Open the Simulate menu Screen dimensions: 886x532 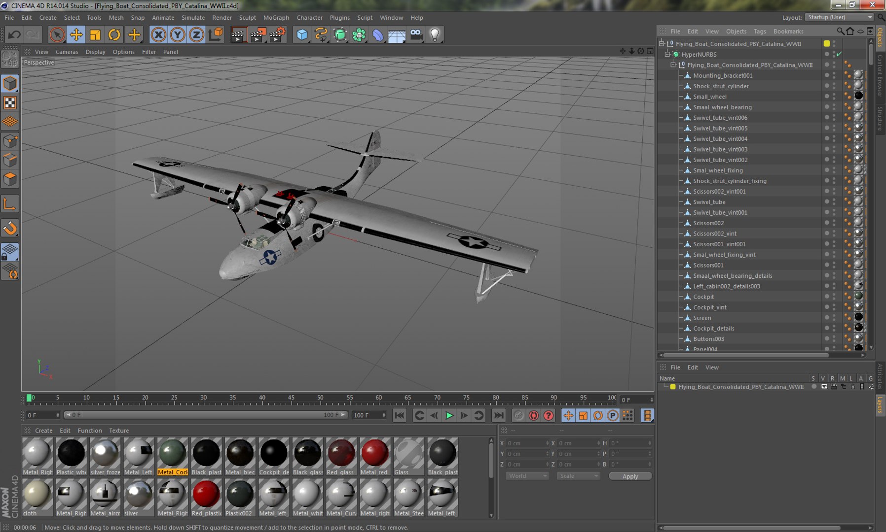tap(193, 17)
